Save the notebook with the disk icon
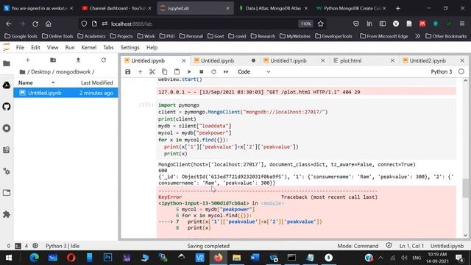 pyautogui.click(x=127, y=72)
